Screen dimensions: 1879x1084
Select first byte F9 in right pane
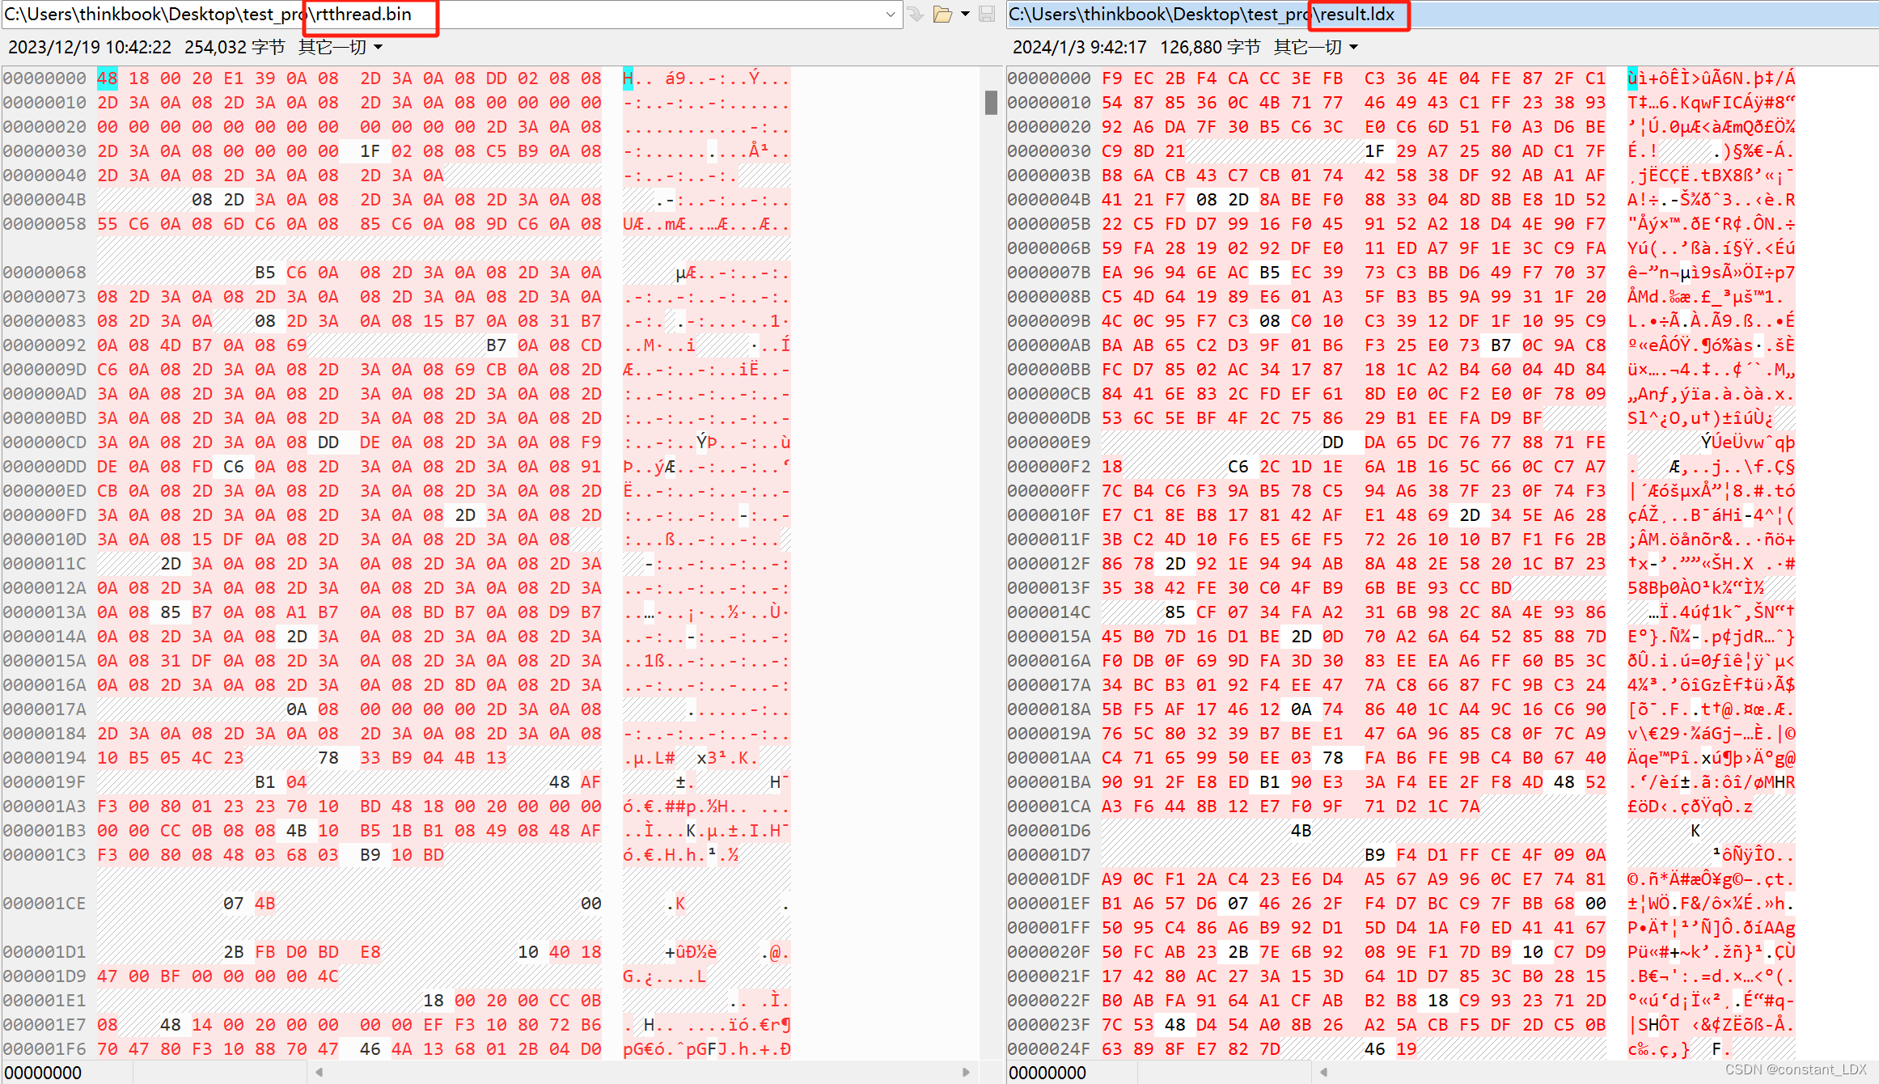(1112, 78)
